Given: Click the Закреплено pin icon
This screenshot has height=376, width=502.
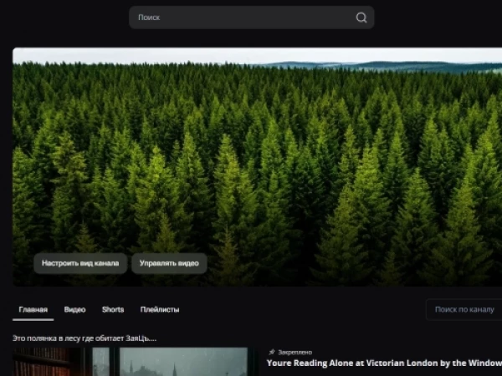Looking at the screenshot, I should 271,352.
